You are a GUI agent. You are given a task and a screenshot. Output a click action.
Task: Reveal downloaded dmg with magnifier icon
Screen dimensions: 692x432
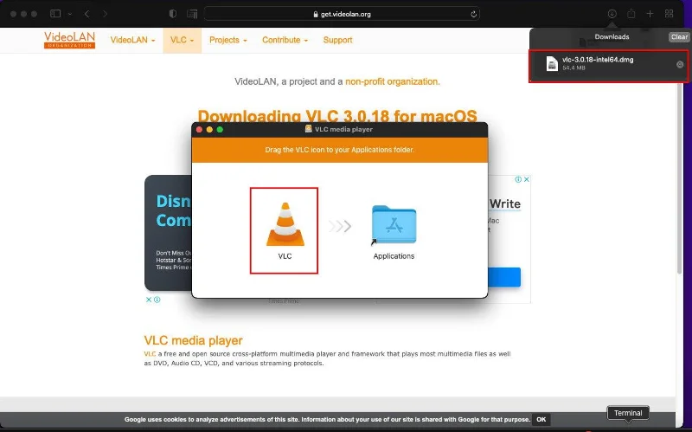click(679, 65)
